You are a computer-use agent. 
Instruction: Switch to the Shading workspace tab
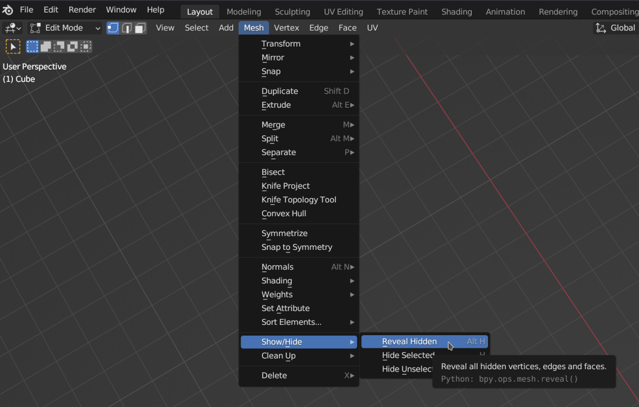coord(457,11)
